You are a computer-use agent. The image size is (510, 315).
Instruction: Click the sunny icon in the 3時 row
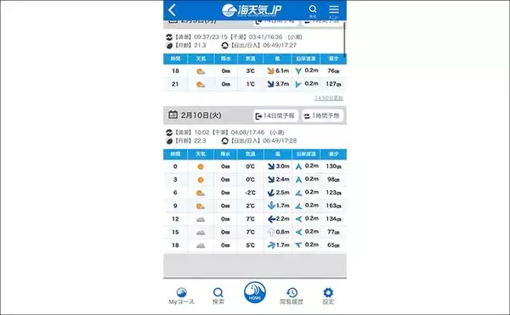tap(201, 180)
